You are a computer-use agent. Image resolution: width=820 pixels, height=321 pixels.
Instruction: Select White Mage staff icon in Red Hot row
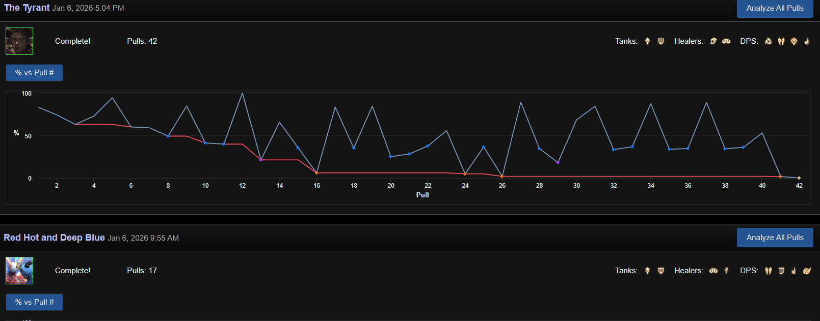pos(726,271)
